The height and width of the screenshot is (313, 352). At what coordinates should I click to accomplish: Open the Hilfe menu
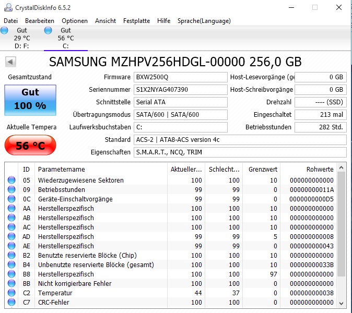coord(163,21)
